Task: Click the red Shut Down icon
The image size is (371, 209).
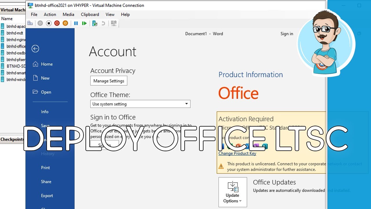Action: pyautogui.click(x=57, y=23)
